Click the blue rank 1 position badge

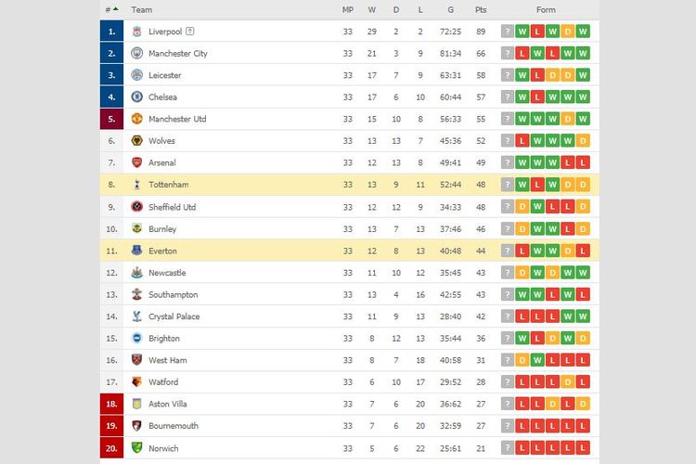[x=111, y=32]
